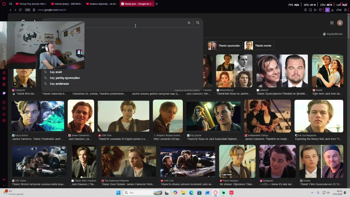Open the purple H profile extension button
The image size is (350, 197).
pyautogui.click(x=327, y=10)
